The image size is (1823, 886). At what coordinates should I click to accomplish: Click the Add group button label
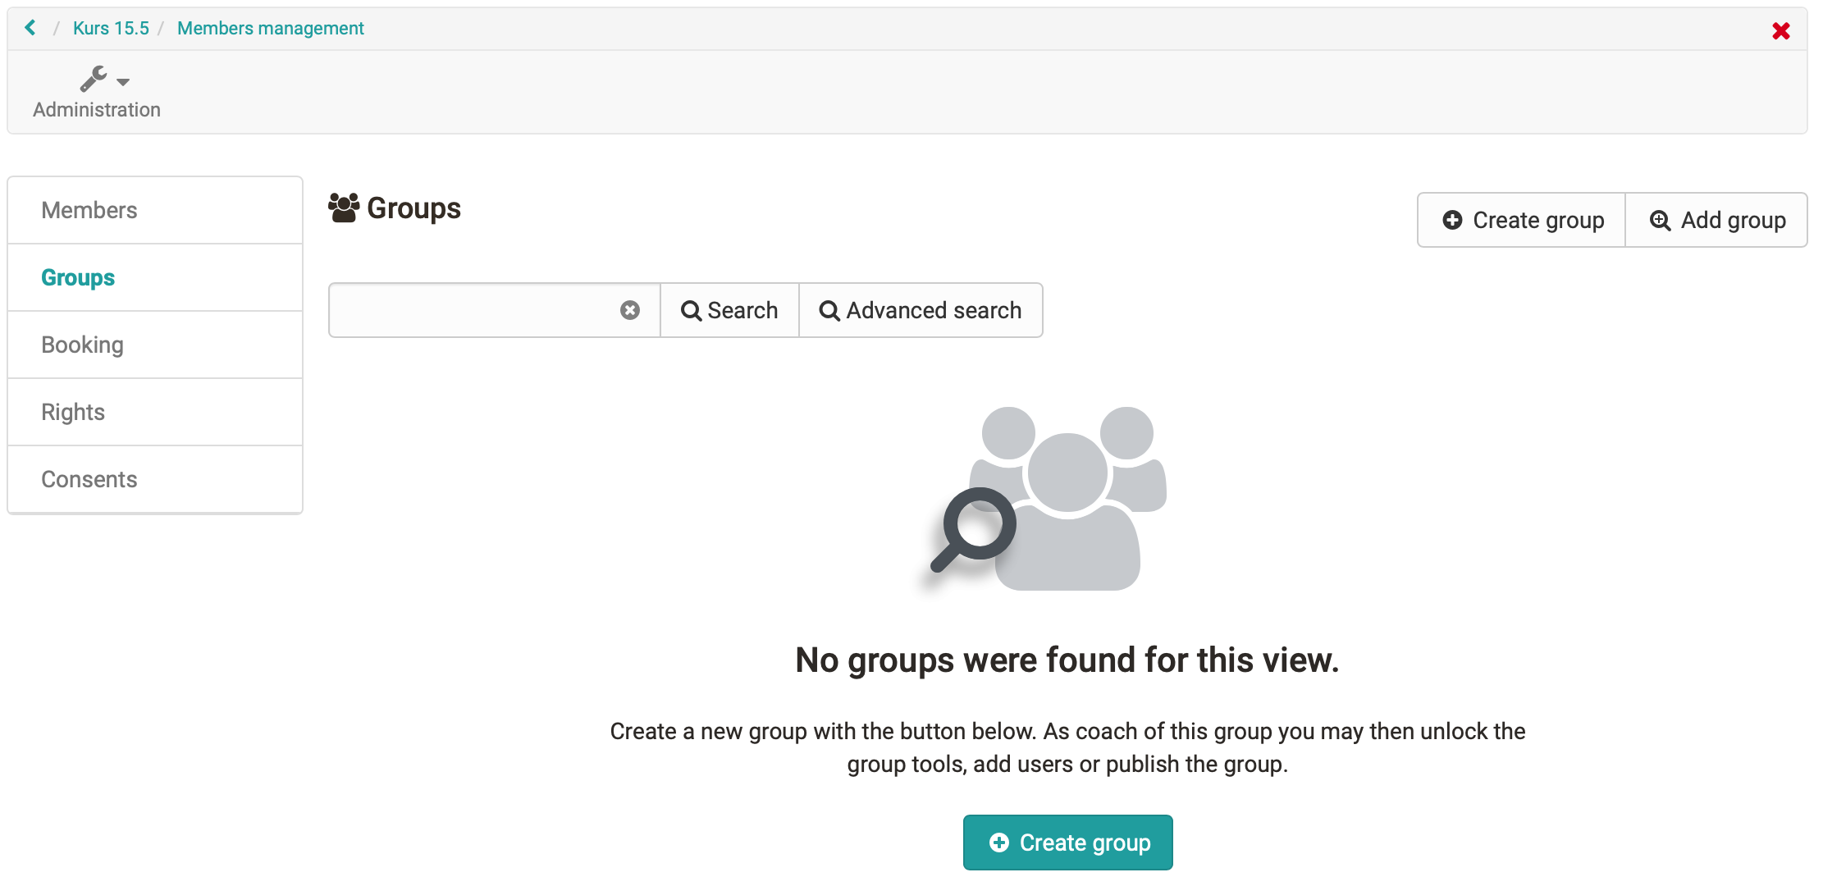pyautogui.click(x=1733, y=220)
